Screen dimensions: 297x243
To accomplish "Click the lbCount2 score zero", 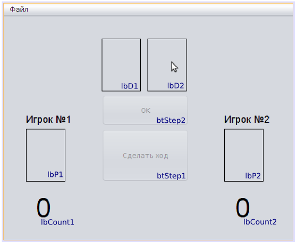I will tap(243, 208).
